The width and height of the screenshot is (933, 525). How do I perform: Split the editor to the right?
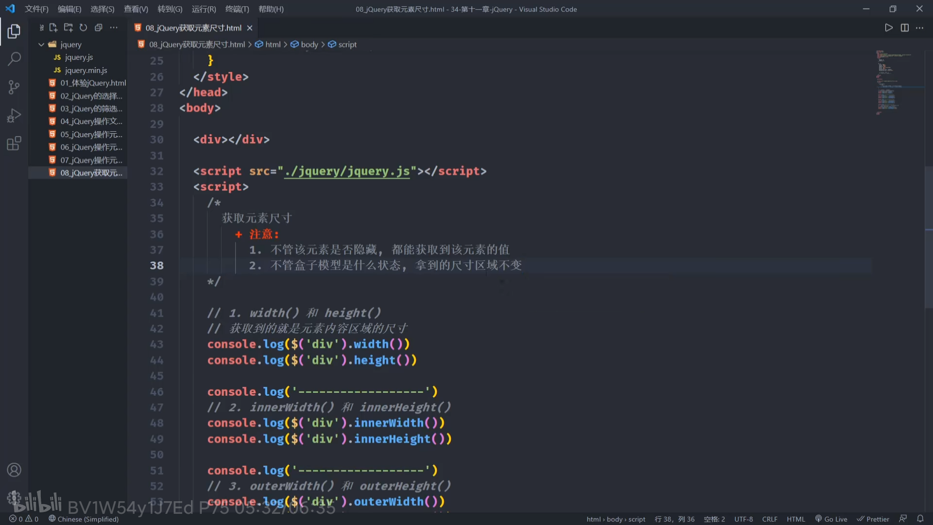pos(904,28)
